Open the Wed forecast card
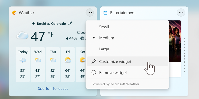 coord(38,64)
